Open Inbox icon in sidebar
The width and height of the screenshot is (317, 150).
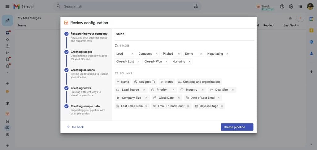pyautogui.click(x=7, y=33)
